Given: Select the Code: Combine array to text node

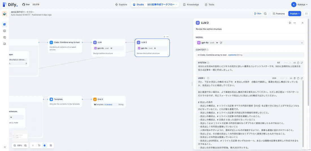Looking at the screenshot, I should click(x=65, y=46).
